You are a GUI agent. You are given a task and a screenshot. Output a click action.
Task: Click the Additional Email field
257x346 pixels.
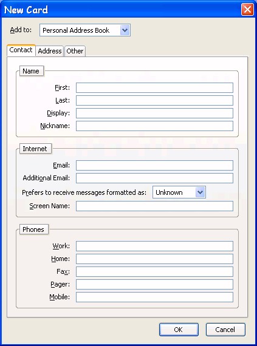coord(154,178)
